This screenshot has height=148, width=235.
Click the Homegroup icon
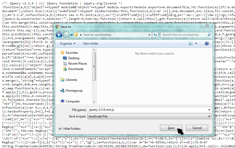[x=62, y=91]
